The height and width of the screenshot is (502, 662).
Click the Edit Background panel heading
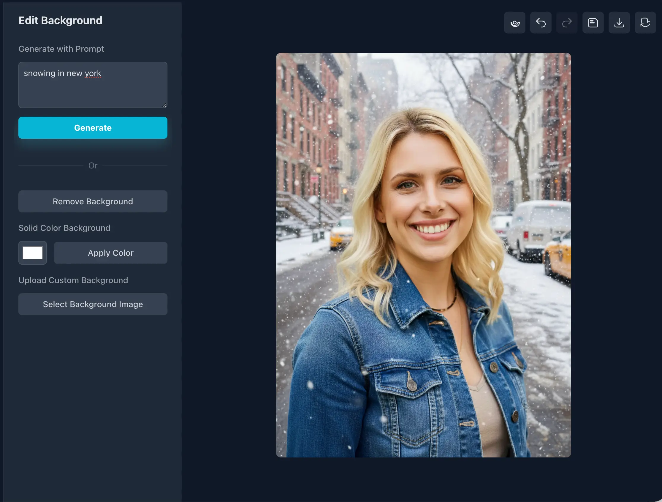pos(61,20)
